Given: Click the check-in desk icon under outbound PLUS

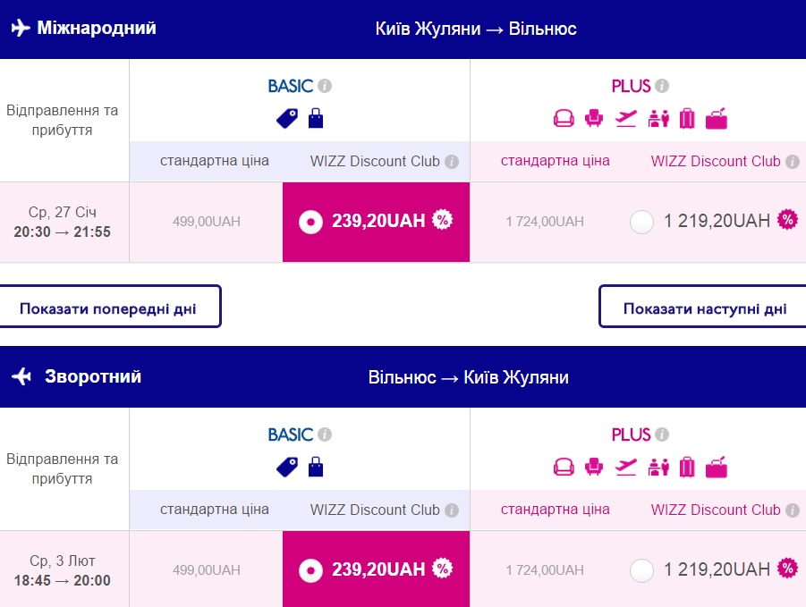Looking at the screenshot, I should point(658,118).
